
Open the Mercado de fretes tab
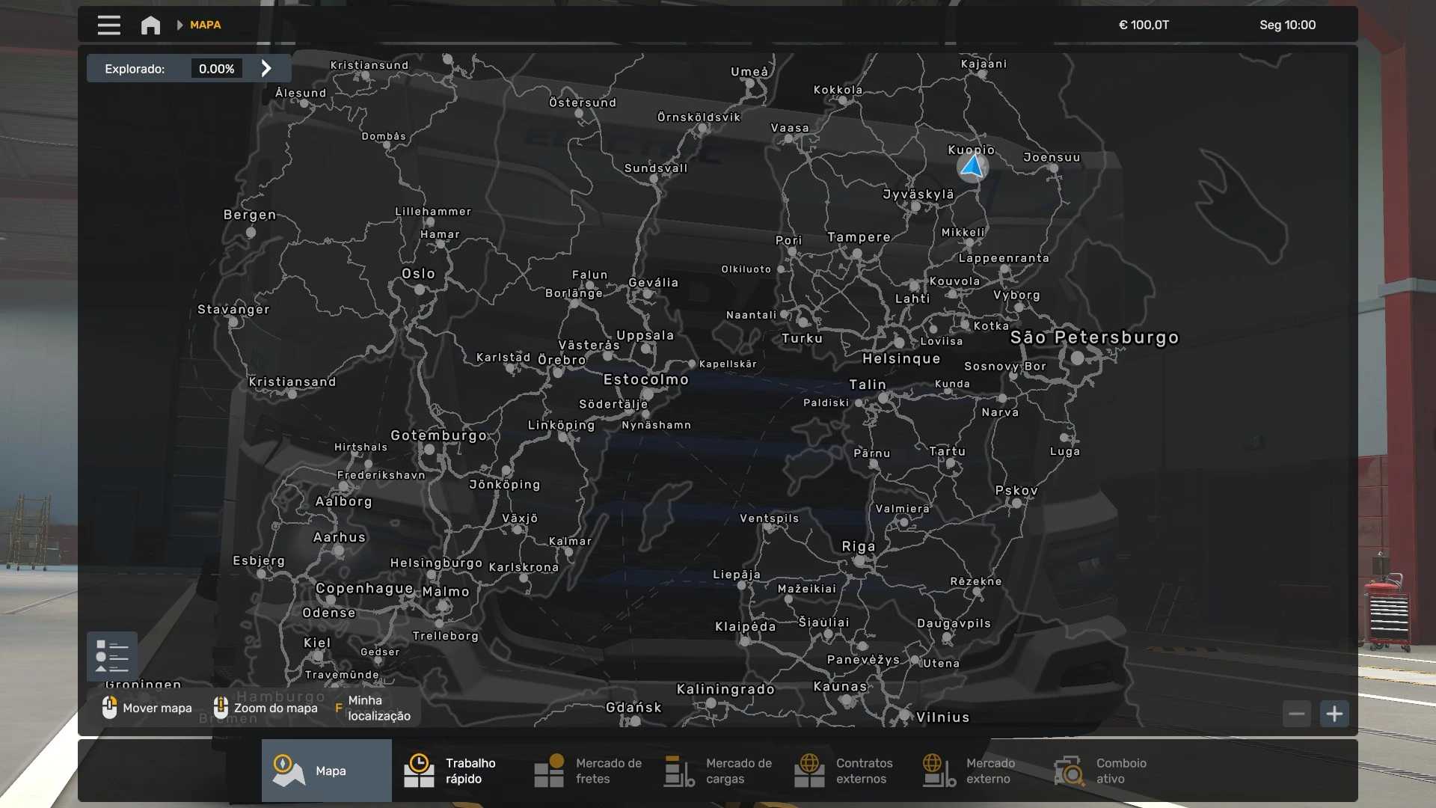(x=587, y=771)
